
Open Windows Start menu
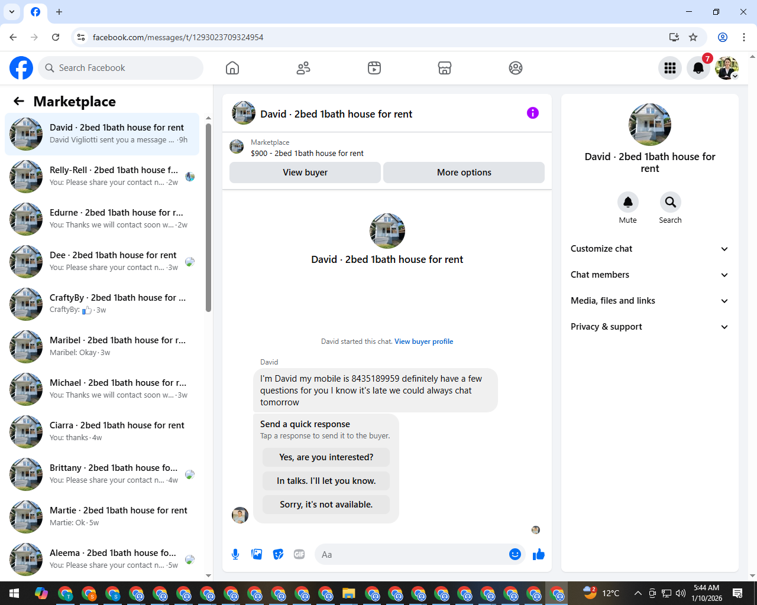(x=14, y=593)
